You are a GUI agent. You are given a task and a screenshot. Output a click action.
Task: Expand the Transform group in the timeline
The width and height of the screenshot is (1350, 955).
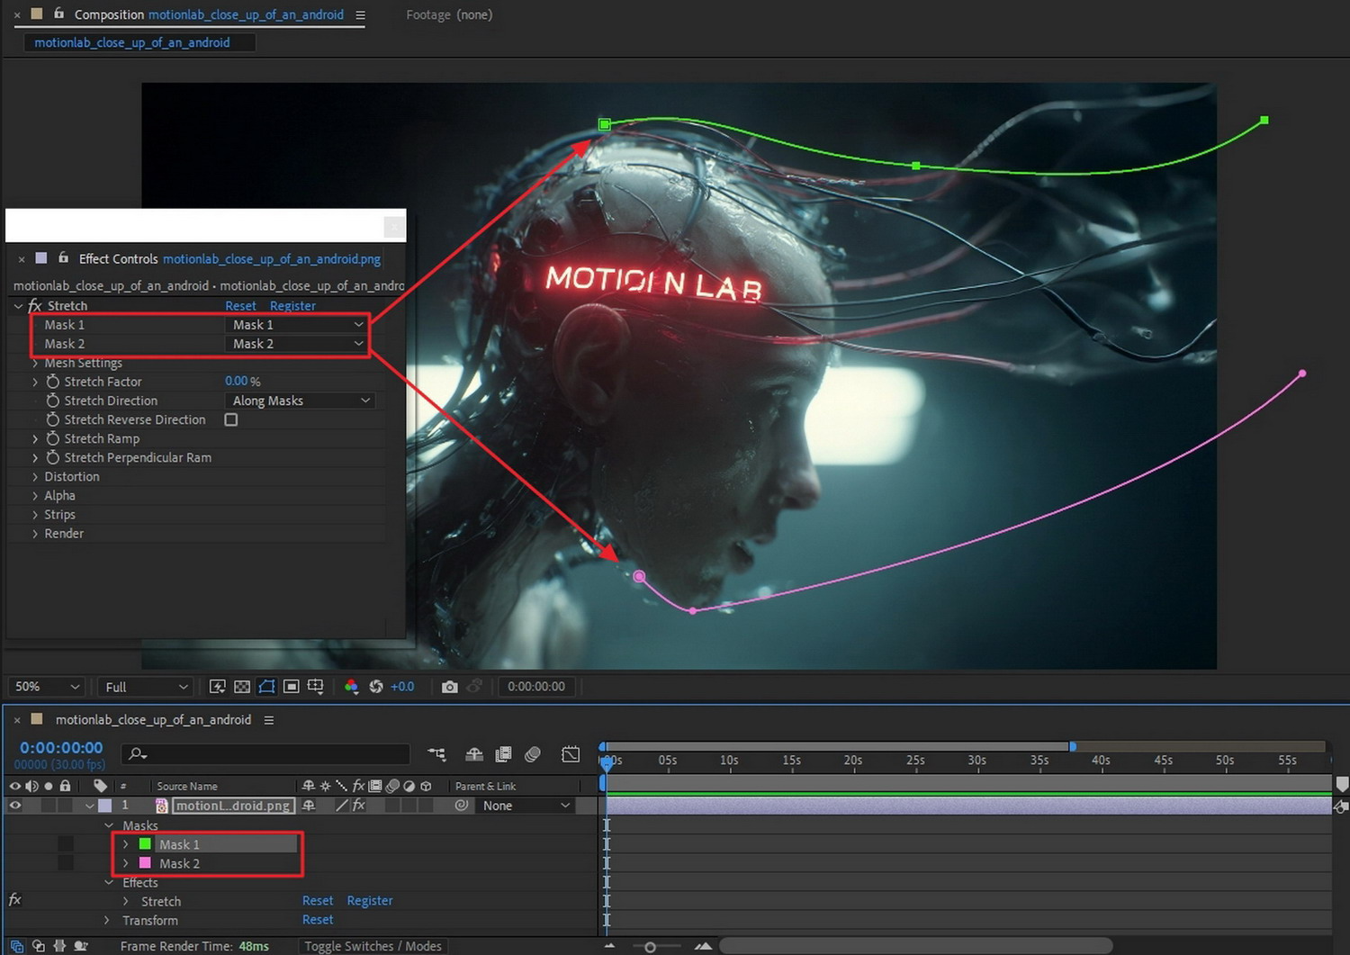pyautogui.click(x=107, y=920)
